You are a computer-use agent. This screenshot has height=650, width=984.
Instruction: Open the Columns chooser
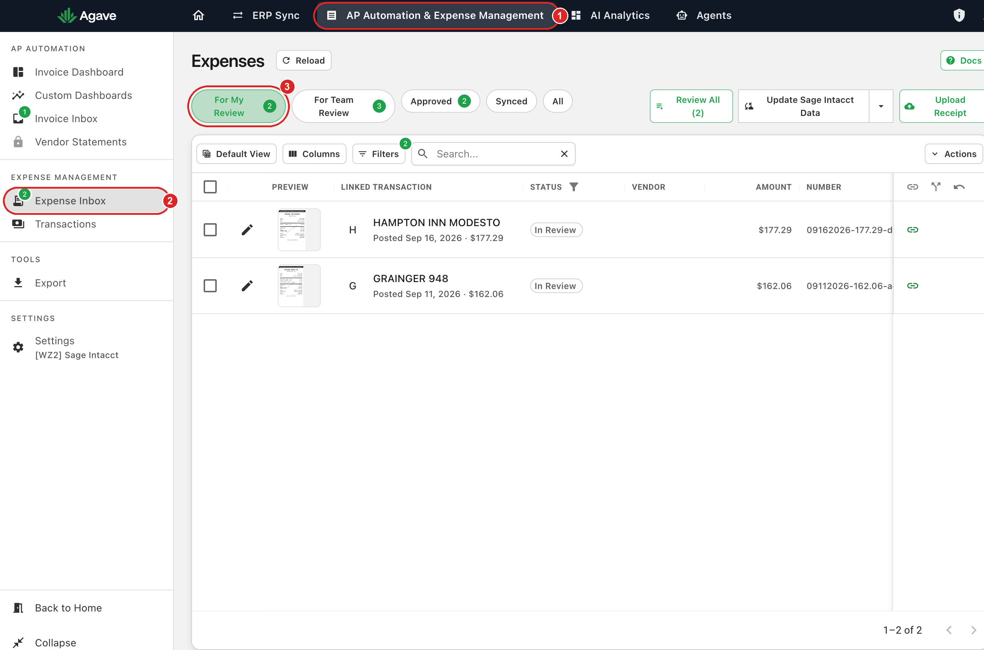coord(314,154)
